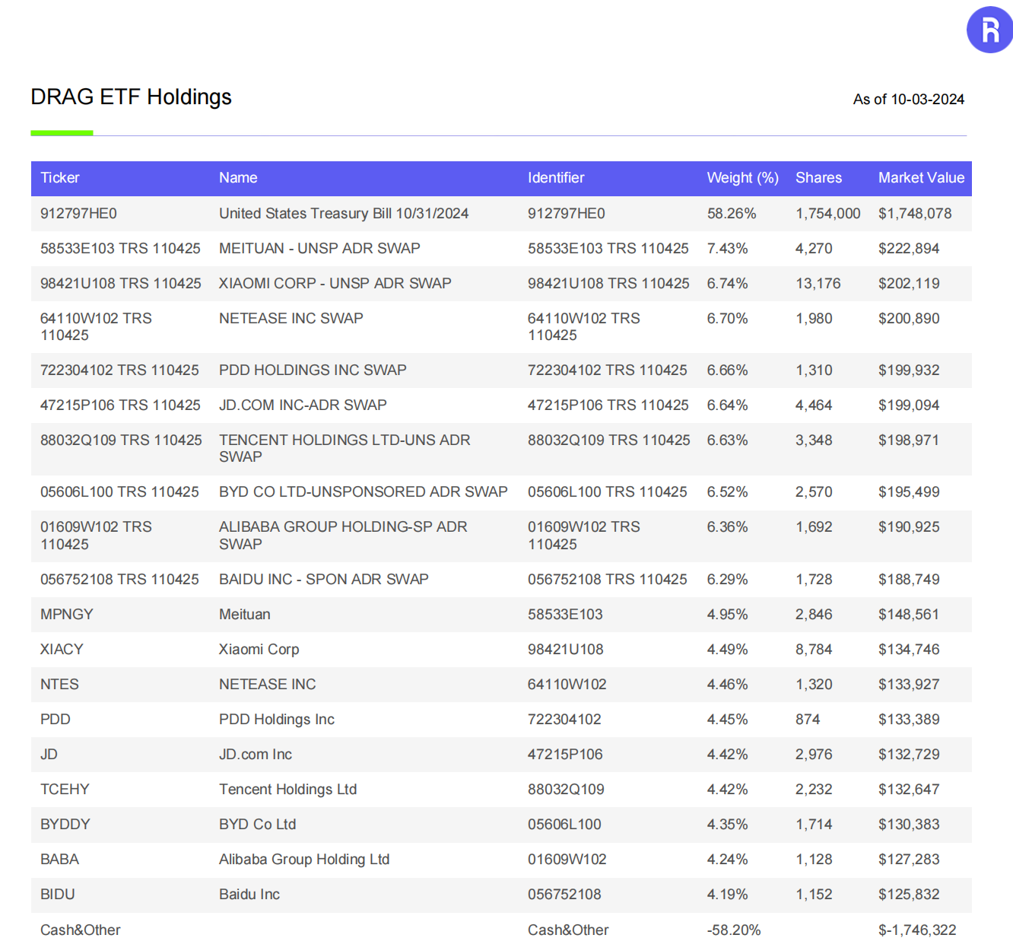Click the JD ticker
The height and width of the screenshot is (938, 1013).
click(49, 755)
